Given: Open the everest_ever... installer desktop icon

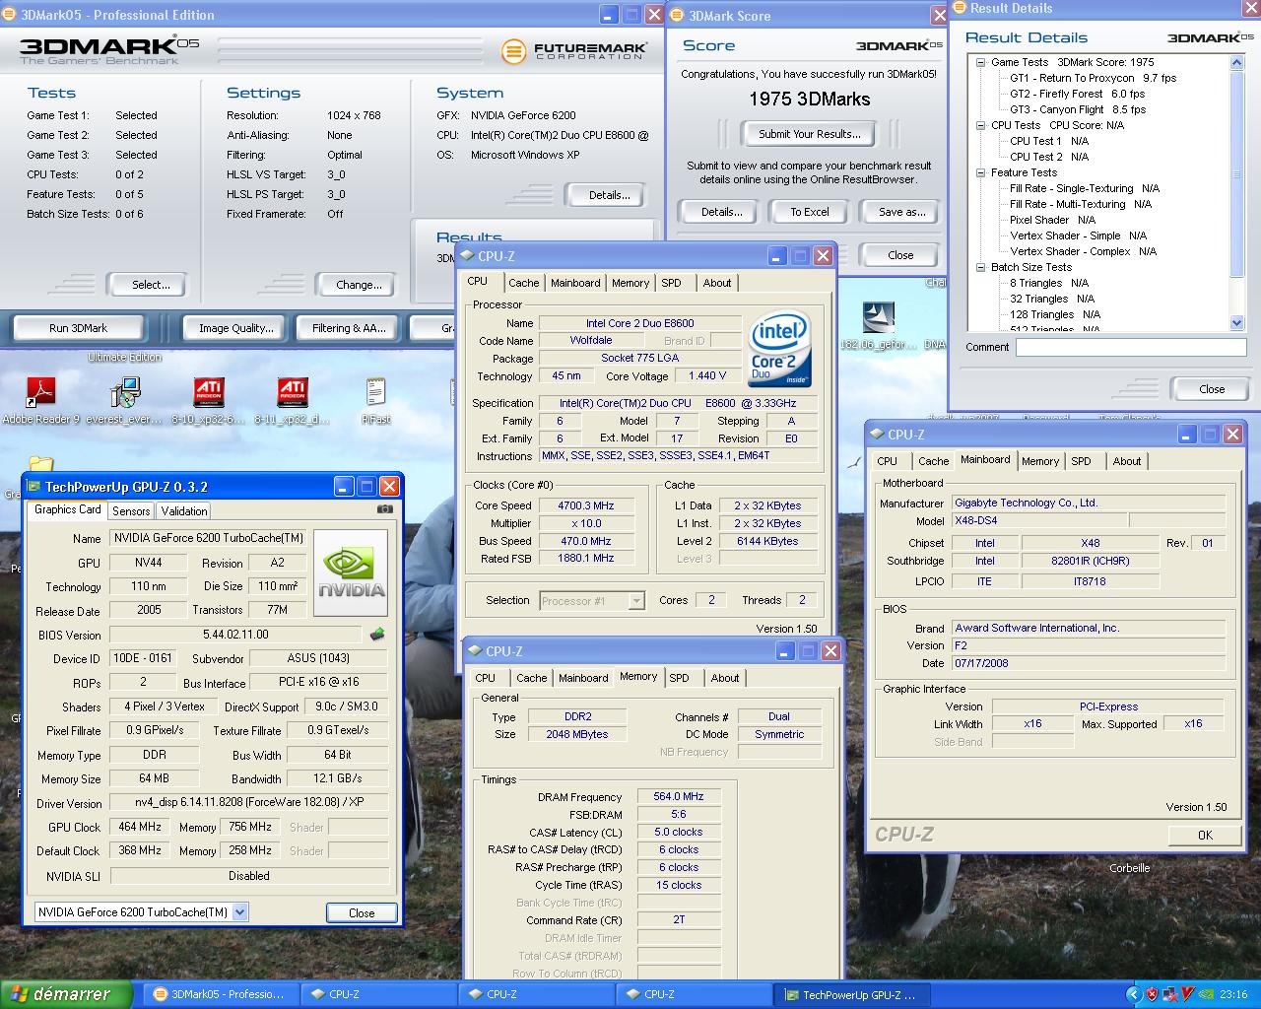Looking at the screenshot, I should tap(125, 400).
